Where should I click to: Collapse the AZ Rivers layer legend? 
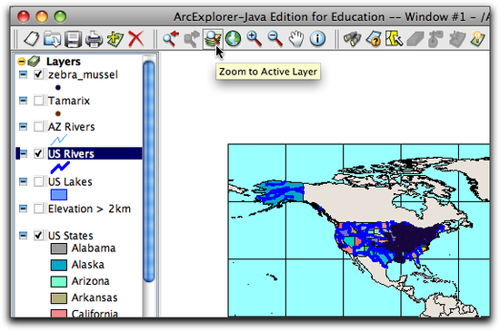23,127
